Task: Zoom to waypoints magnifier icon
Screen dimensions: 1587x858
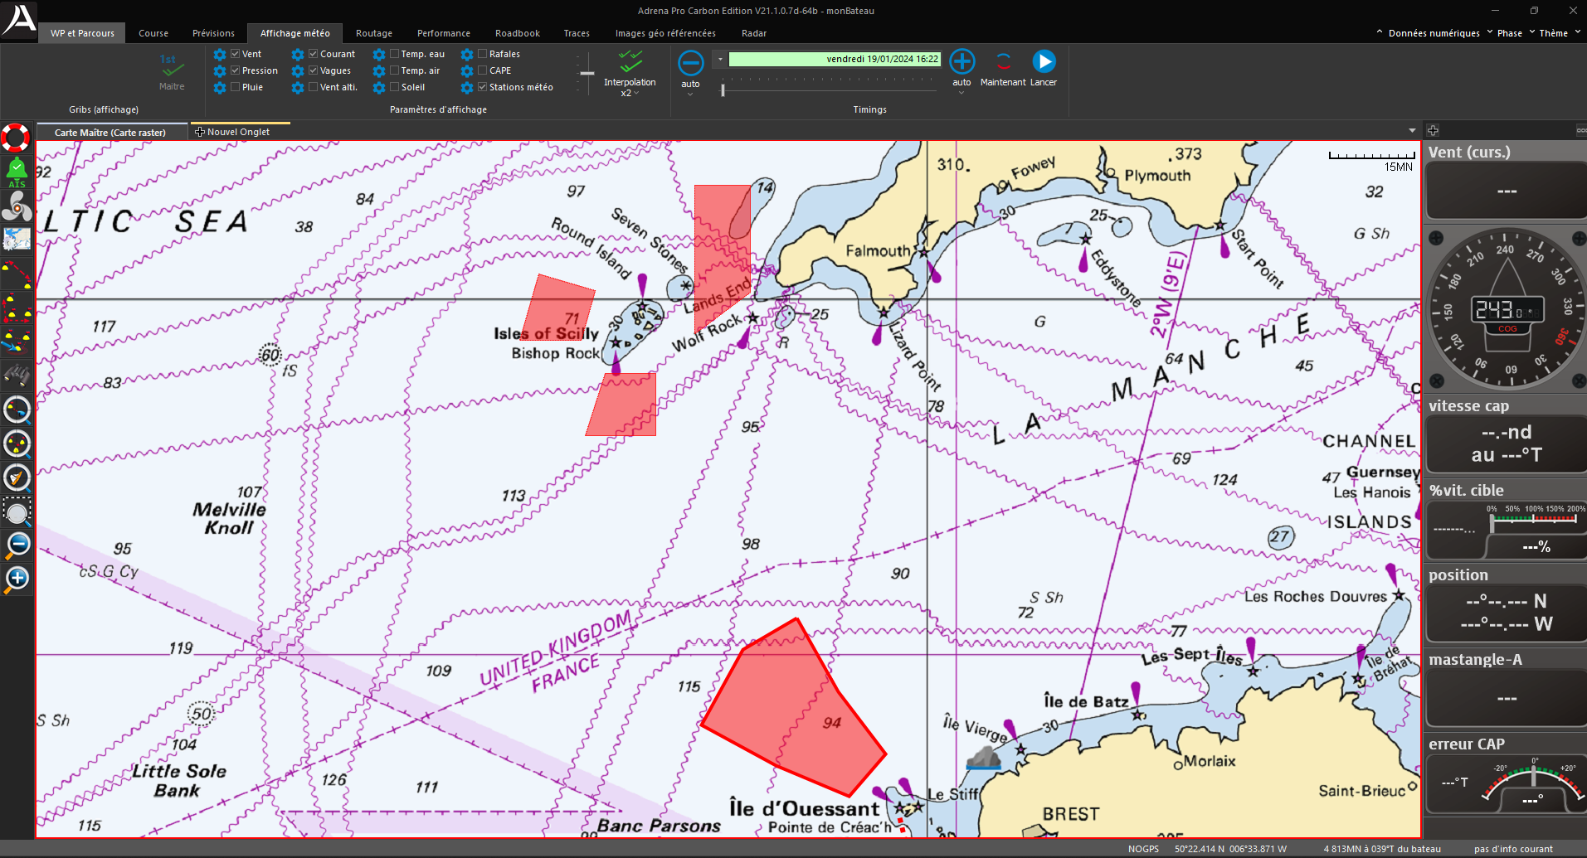Action: (x=17, y=444)
